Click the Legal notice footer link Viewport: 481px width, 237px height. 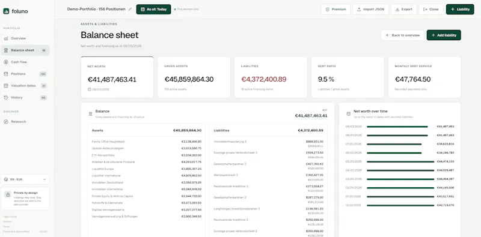(x=10, y=217)
